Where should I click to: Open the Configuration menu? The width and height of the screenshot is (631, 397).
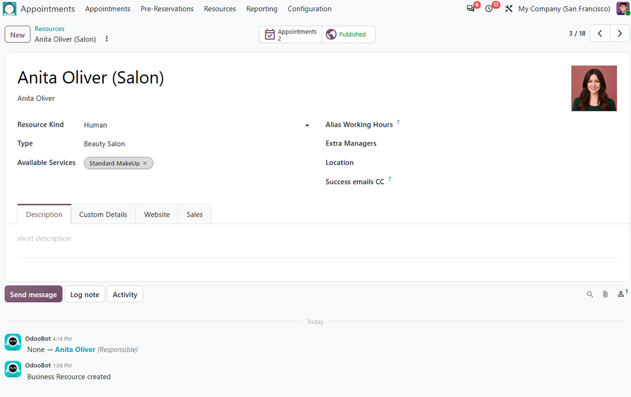pyautogui.click(x=309, y=9)
